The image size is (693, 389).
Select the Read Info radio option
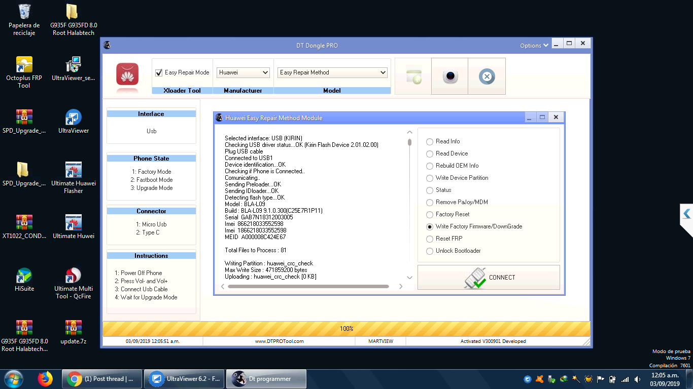tap(430, 142)
